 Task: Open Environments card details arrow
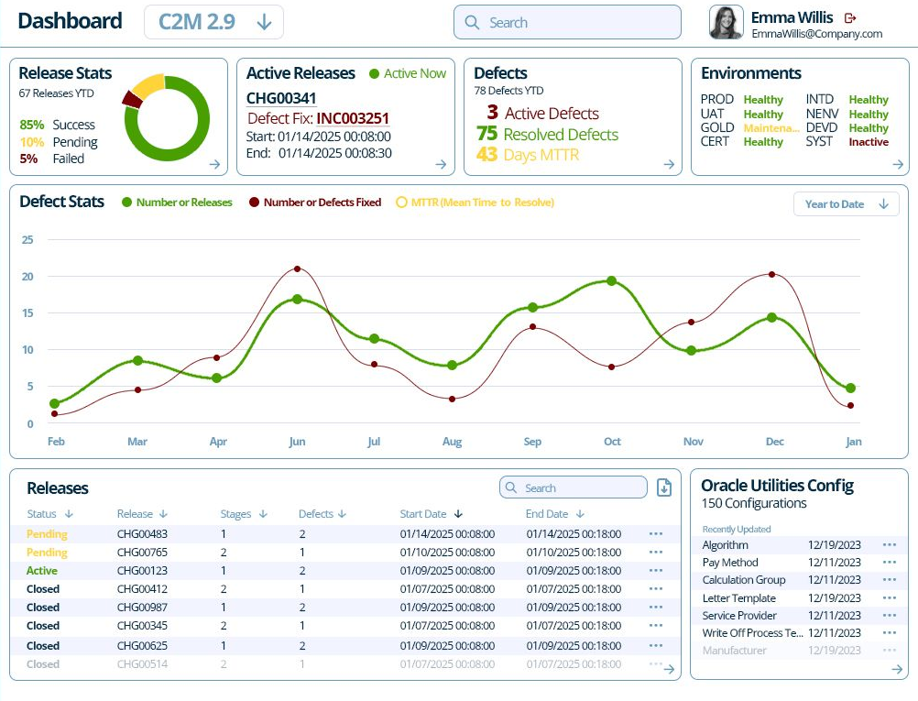tap(898, 164)
